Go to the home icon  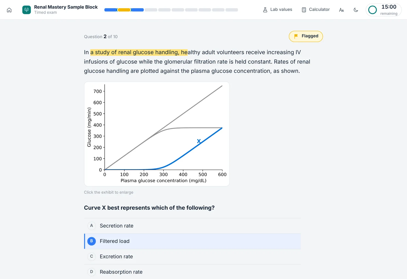click(x=9, y=10)
